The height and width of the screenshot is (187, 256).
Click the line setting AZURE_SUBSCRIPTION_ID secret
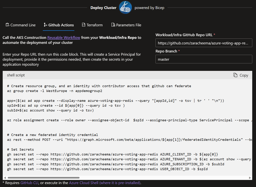(116, 164)
